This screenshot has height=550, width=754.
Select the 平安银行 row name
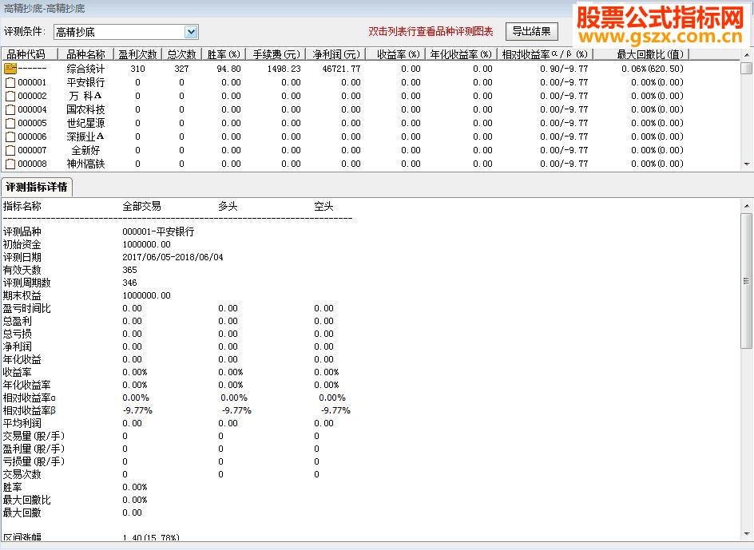click(85, 83)
